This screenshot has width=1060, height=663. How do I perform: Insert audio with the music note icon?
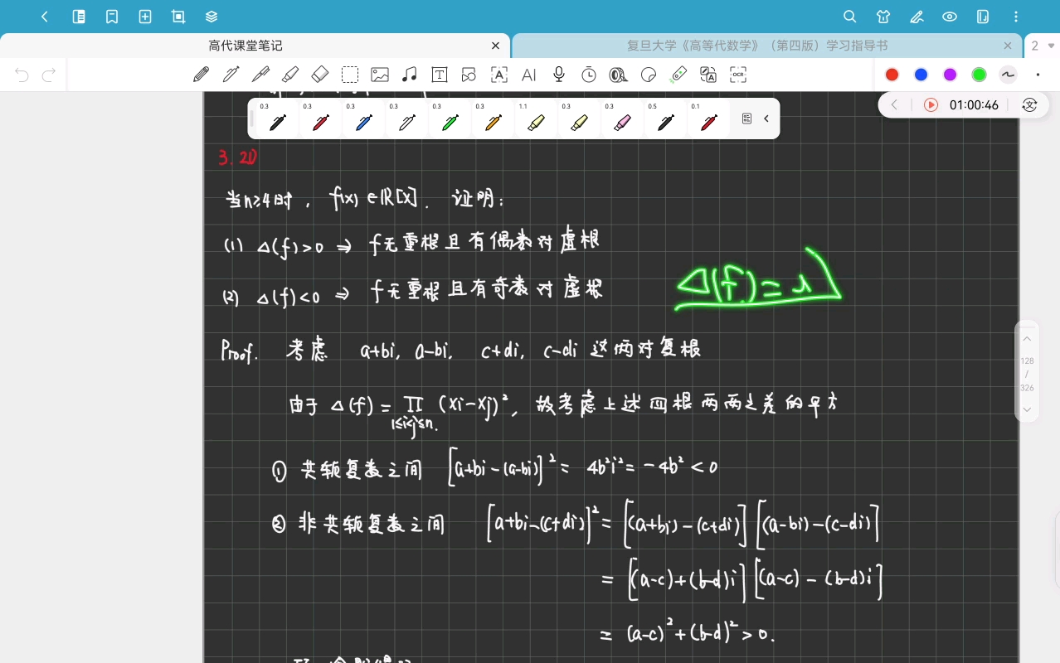tap(409, 75)
